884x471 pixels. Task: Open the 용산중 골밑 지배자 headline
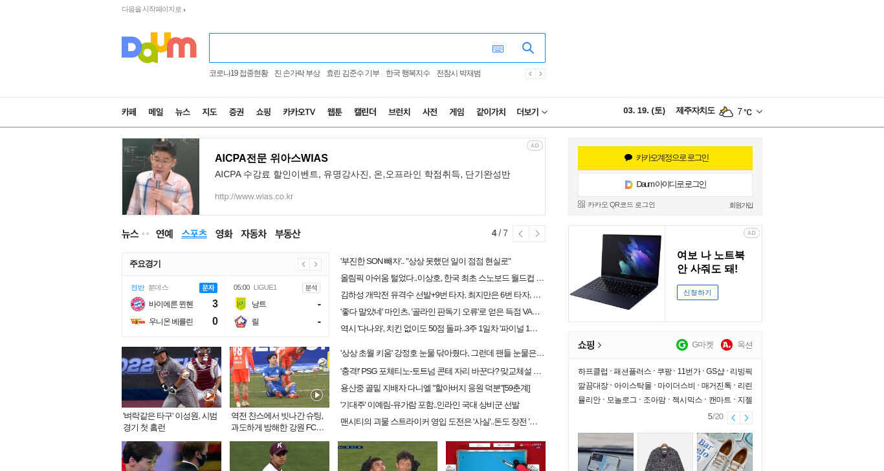click(x=435, y=388)
